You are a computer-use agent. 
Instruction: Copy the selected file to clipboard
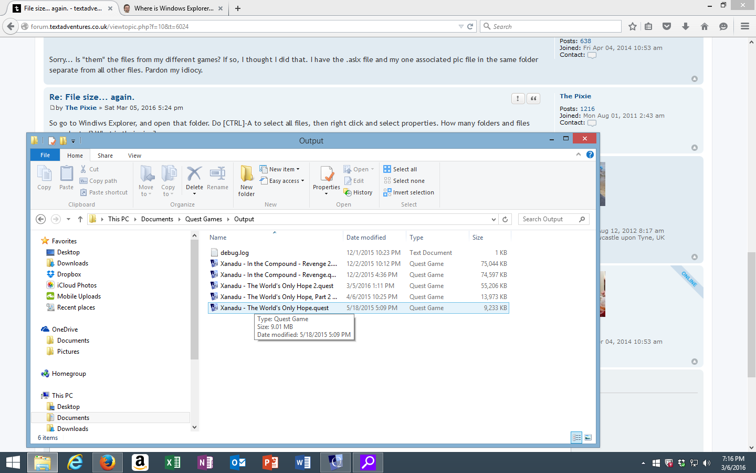(44, 179)
